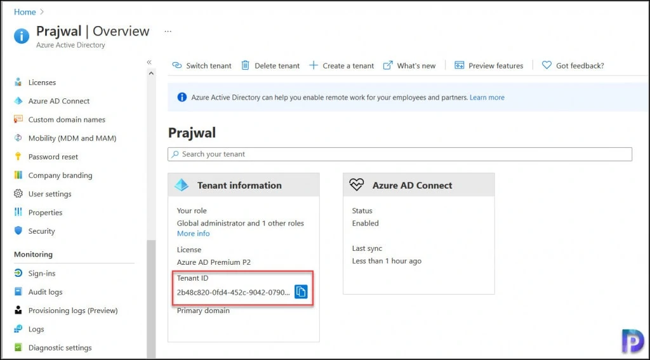Open Azure AD Connect sidebar label
This screenshot has width=650, height=360.
(x=59, y=101)
